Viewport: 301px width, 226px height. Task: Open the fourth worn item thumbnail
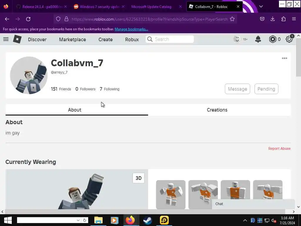click(268, 190)
